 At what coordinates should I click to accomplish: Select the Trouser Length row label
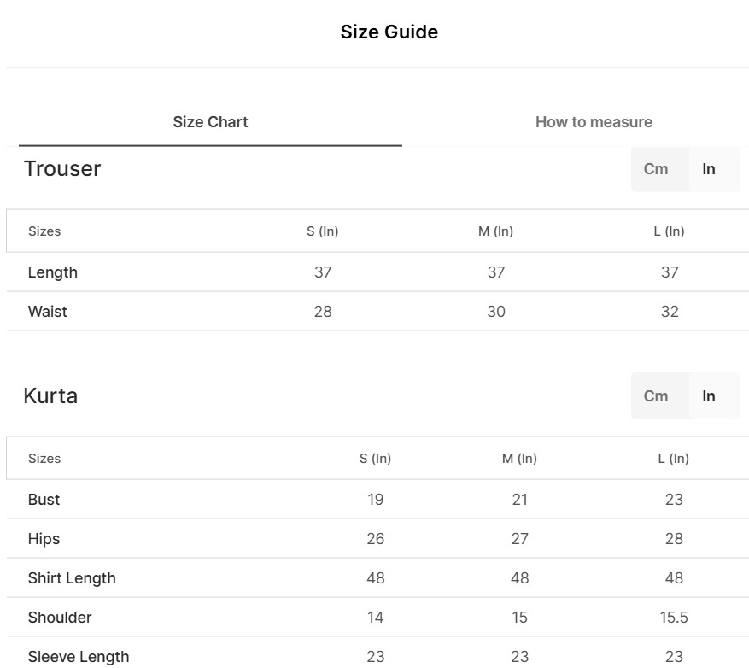(53, 272)
